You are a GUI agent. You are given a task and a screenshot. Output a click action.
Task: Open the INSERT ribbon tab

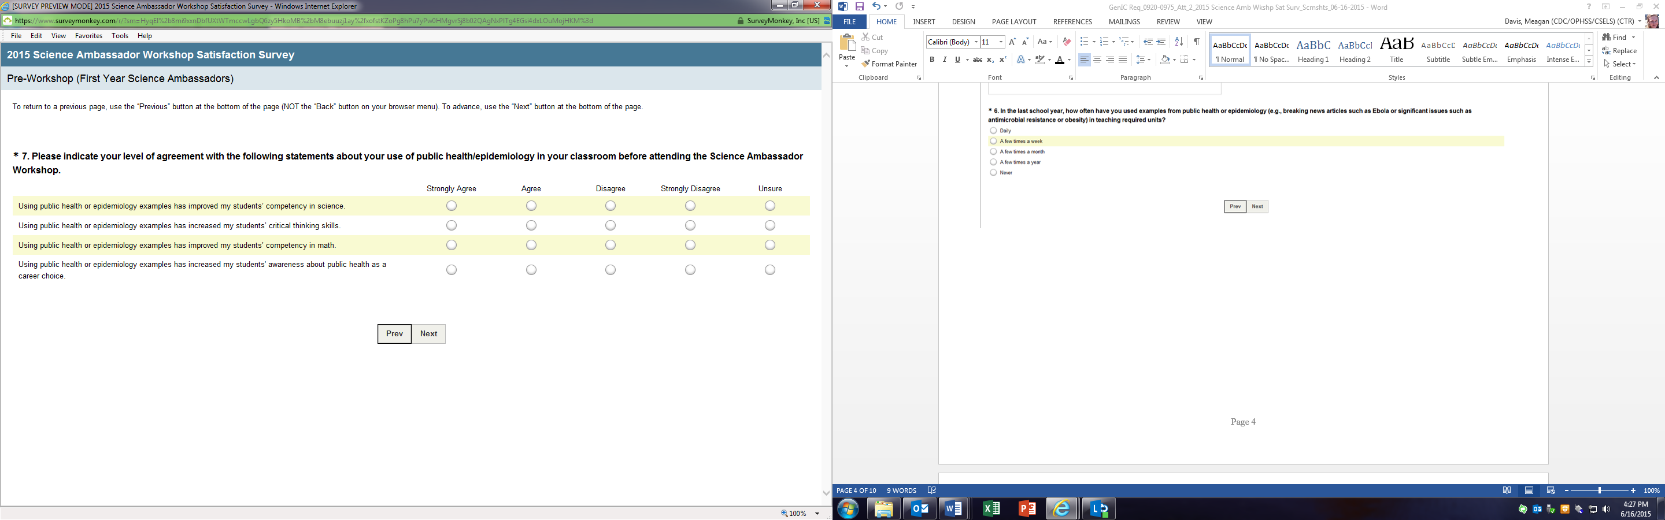(924, 22)
